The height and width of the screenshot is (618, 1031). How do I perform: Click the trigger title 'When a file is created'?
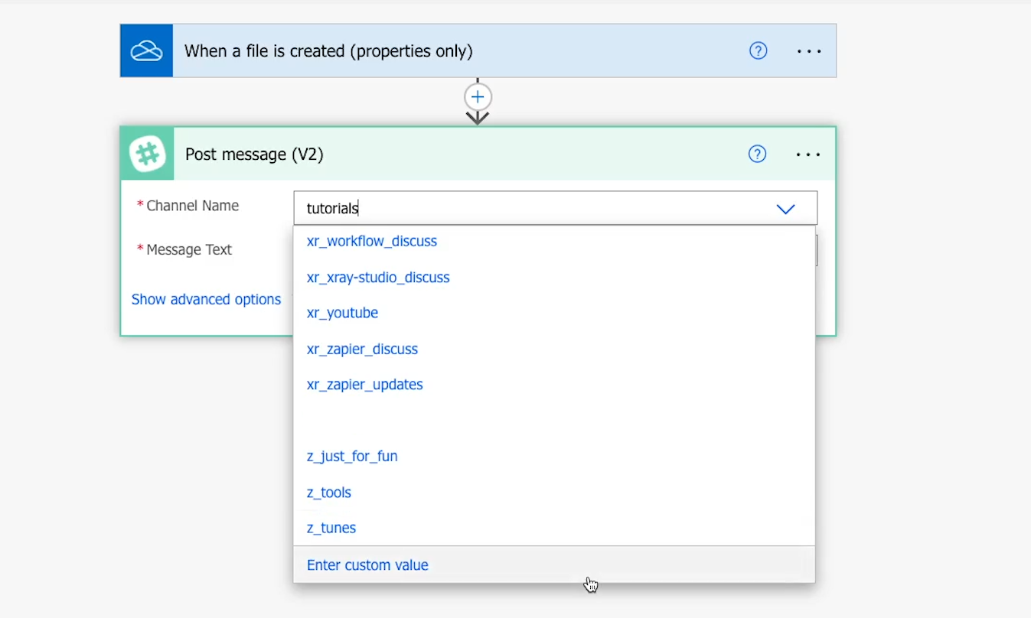click(x=328, y=51)
